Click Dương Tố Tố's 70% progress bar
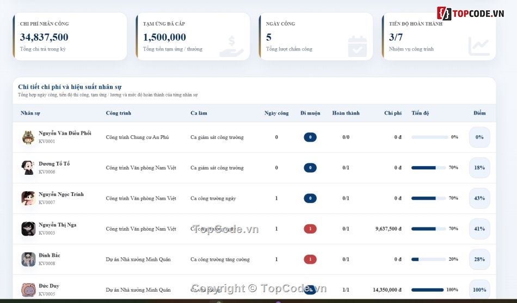Image resolution: width=517 pixels, height=303 pixels. click(x=429, y=168)
